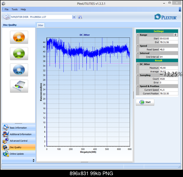Open the Help menu
The image size is (183, 177).
pyautogui.click(x=23, y=10)
